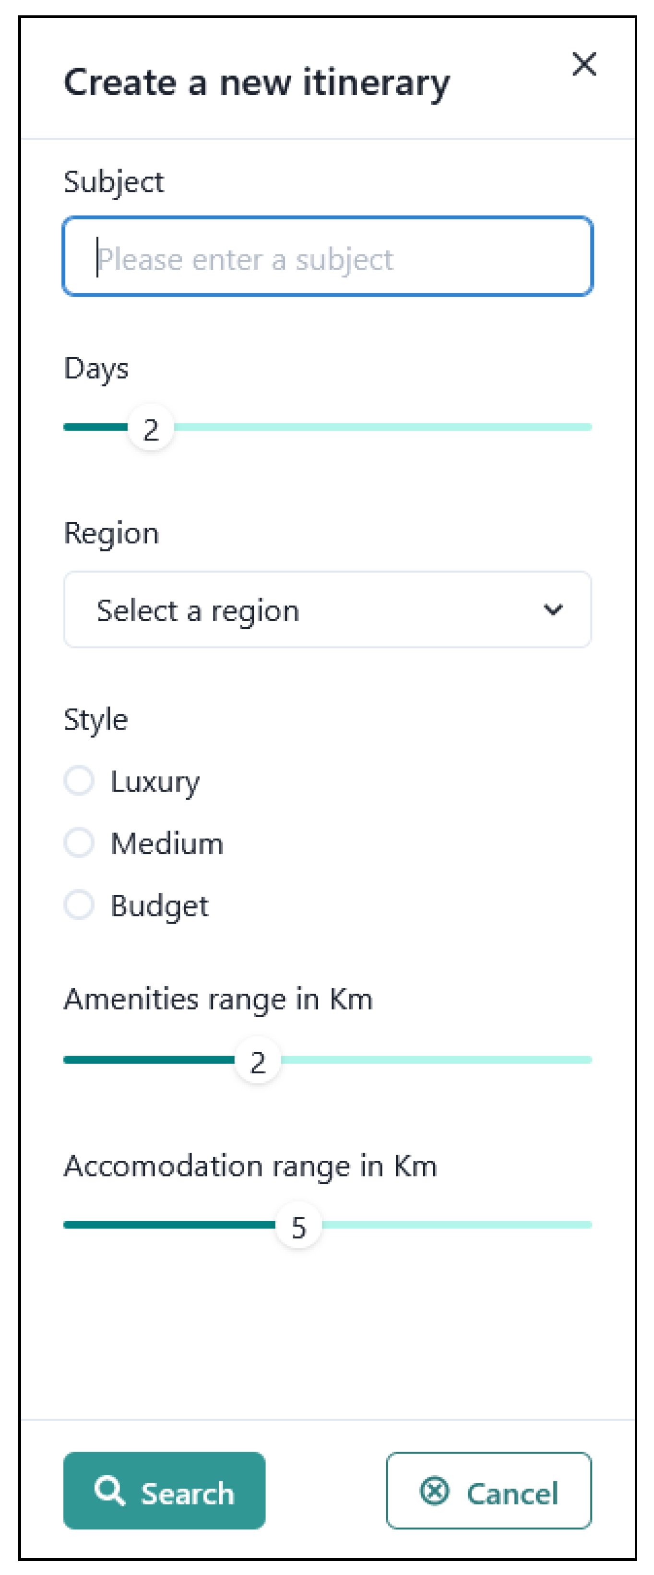The width and height of the screenshot is (654, 1575).
Task: Click the Amenities range slider thumb
Action: (258, 1059)
